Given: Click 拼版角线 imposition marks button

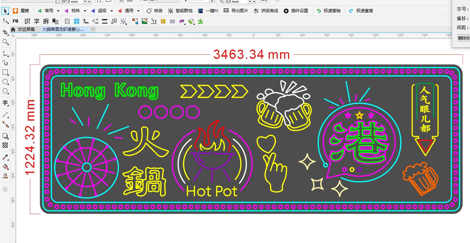Looking at the screenshot, I should [x=266, y=11].
